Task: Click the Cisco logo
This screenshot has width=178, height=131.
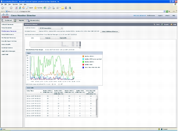Action: (x=5, y=16)
